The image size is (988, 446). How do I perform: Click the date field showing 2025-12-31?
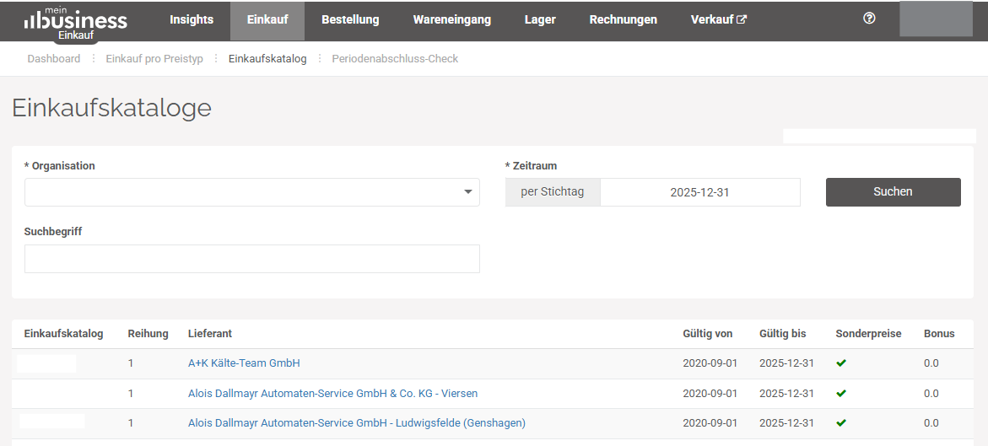700,192
